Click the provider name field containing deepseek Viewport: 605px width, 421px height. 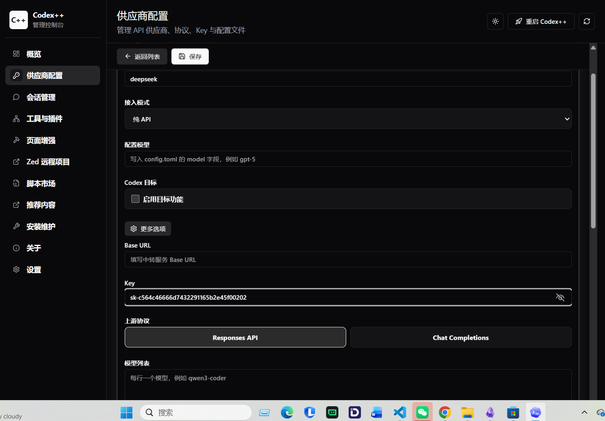(x=348, y=79)
